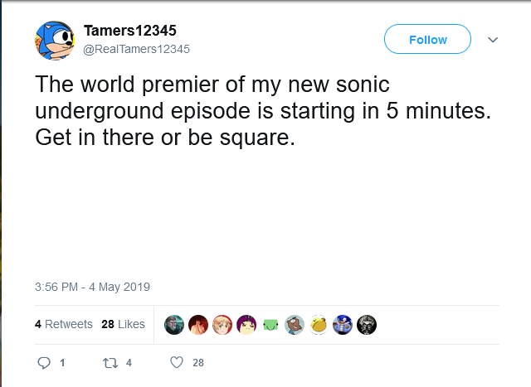Click the brown cartoon character liker avatar
Viewport: 531px width, 387px height.
click(295, 325)
